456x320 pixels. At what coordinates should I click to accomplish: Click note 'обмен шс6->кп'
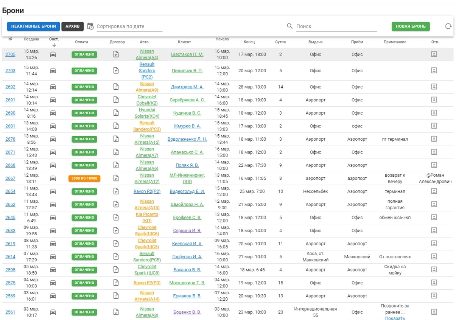click(x=395, y=217)
